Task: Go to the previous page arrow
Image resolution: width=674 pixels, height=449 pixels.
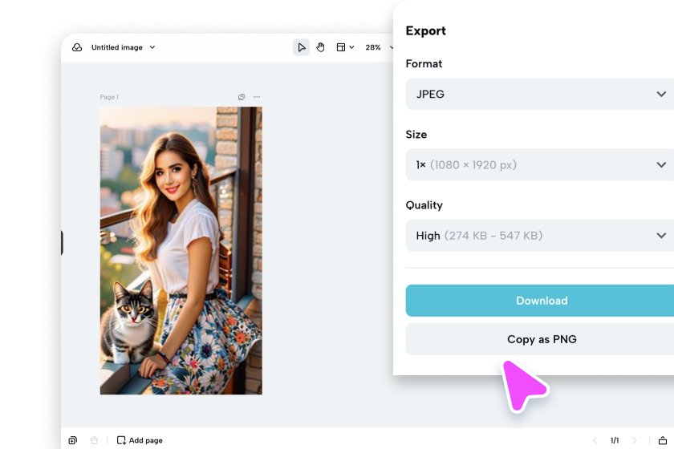Action: (x=595, y=440)
